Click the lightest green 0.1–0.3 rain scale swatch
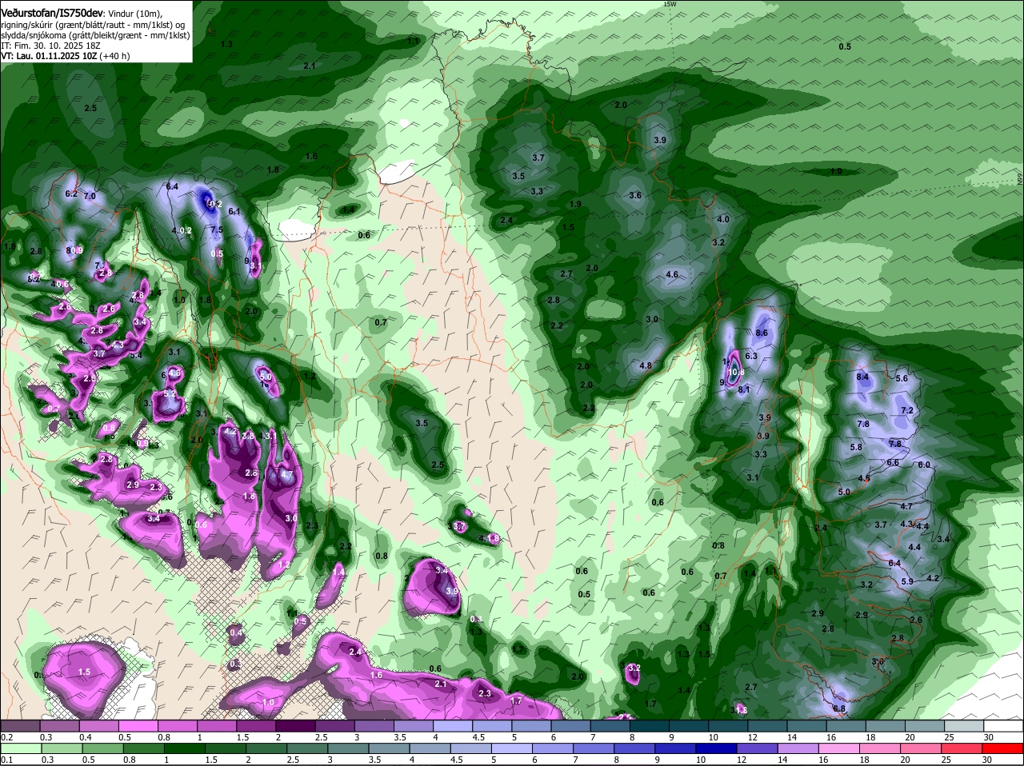Screen dimensions: 1024x766 point(22,748)
